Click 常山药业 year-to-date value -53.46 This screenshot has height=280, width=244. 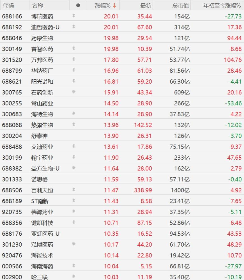233,103
